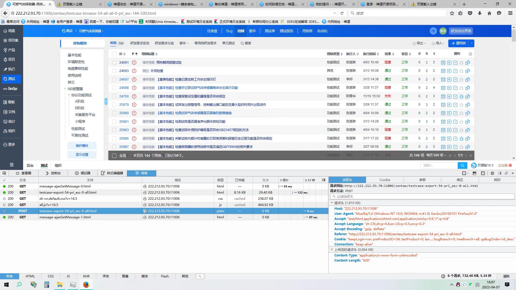Edit test case 24693 with pencil icon
The image size is (516, 290).
point(455,71)
